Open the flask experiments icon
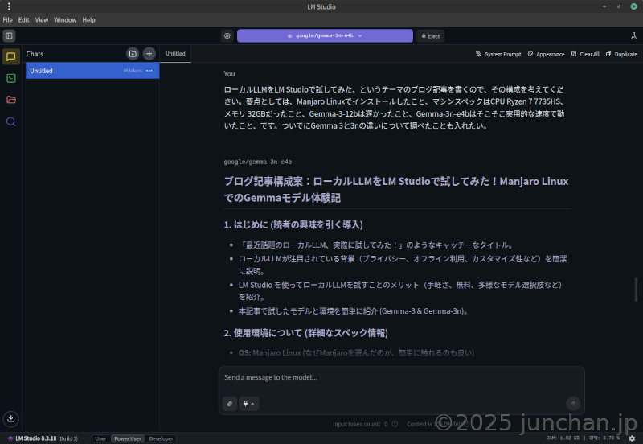Viewport: 643px width, 444px height. coord(633,35)
